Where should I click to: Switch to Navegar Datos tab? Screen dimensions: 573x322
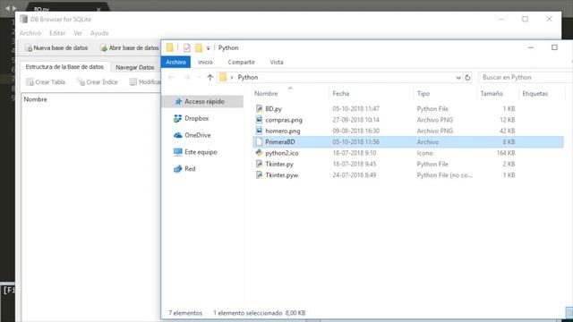point(135,67)
